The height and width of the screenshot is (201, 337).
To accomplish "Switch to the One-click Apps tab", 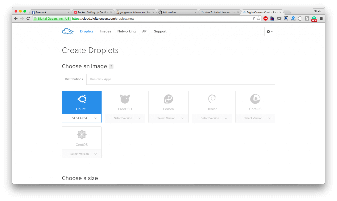I will point(100,79).
